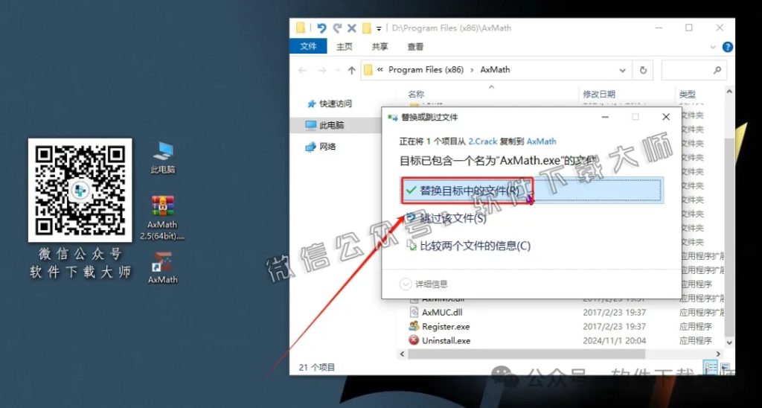762x408 pixels.
Task: Click the new folder icon in title bar
Action: point(367,28)
